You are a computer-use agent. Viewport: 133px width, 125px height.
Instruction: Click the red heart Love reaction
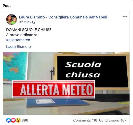(x=13, y=120)
